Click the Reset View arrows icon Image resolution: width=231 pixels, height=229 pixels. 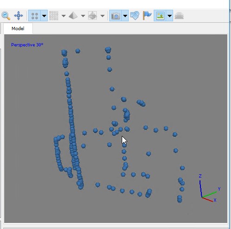coord(19,16)
